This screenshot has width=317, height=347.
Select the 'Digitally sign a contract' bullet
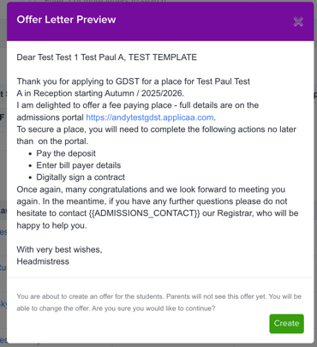coord(81,177)
